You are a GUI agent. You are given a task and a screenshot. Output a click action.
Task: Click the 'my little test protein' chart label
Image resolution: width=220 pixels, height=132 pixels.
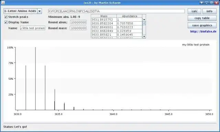tap(196, 45)
